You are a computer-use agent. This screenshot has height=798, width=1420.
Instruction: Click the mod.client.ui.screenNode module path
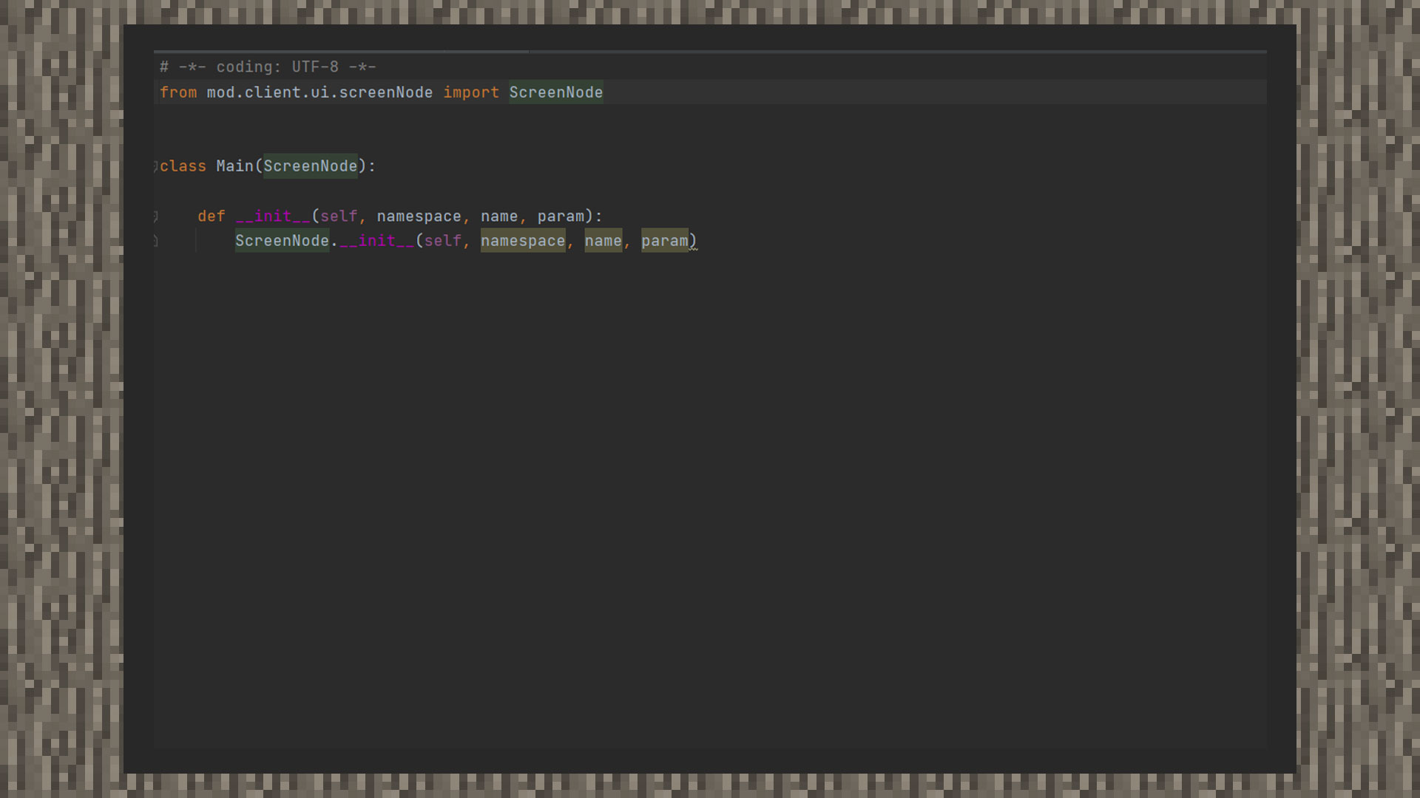319,93
